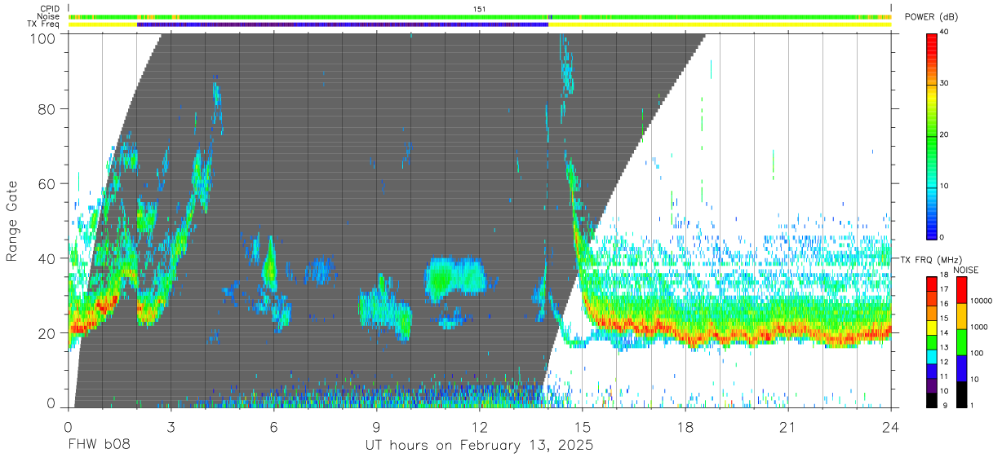1002x462 pixels.
Task: Click the power colorbar red 40 dB end
Action: 932,37
